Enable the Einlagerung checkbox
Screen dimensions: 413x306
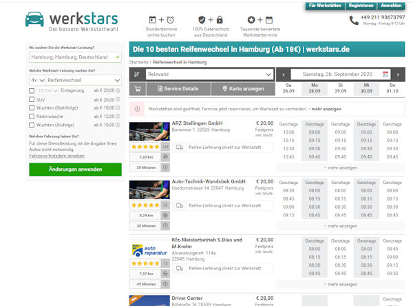pyautogui.click(x=32, y=91)
